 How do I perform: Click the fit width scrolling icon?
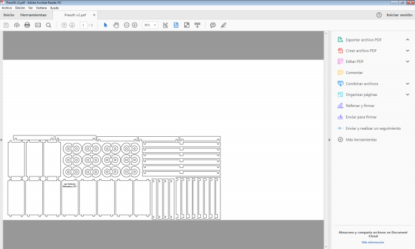coord(165,25)
